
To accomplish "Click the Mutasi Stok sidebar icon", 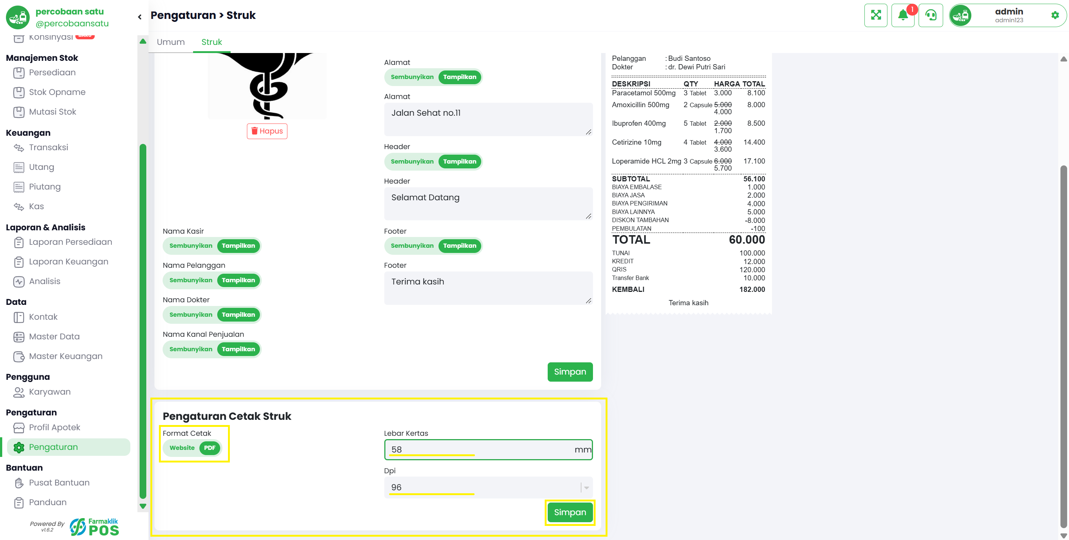I will click(x=19, y=112).
